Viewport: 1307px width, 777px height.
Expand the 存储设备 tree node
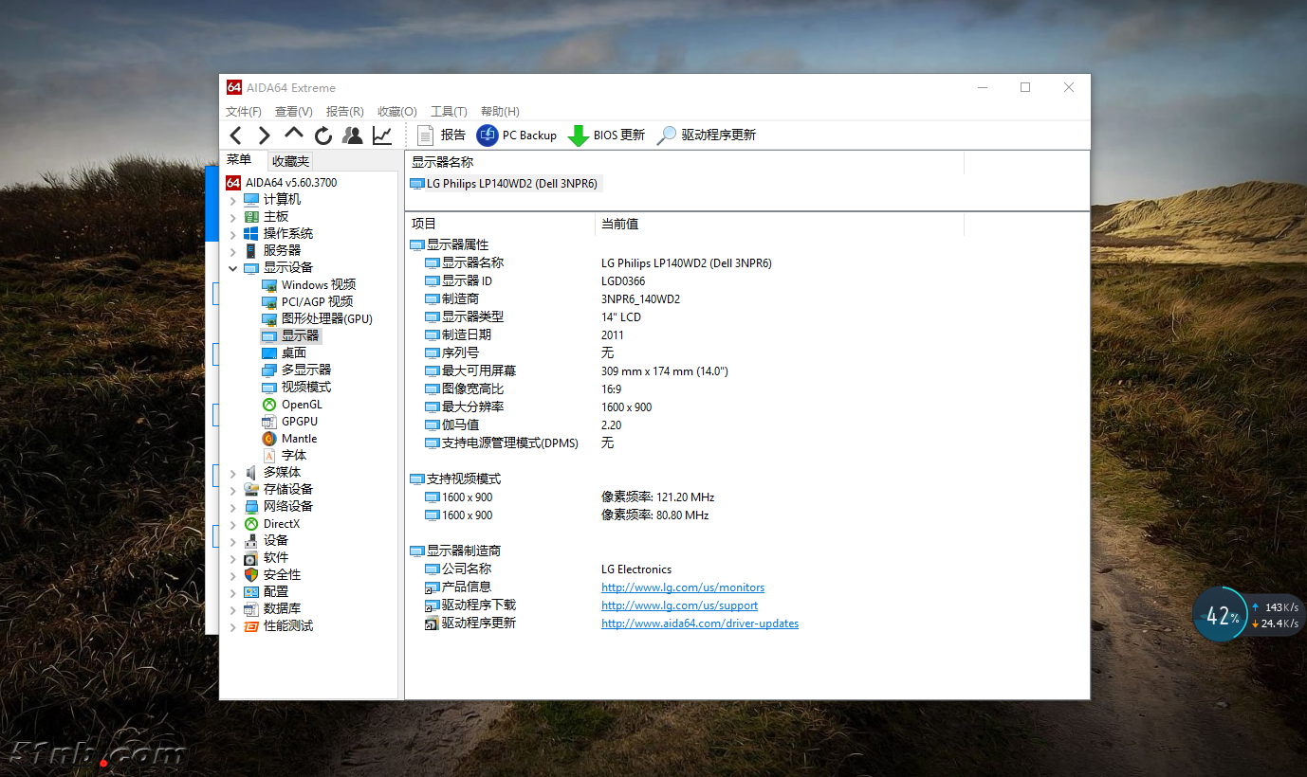233,490
